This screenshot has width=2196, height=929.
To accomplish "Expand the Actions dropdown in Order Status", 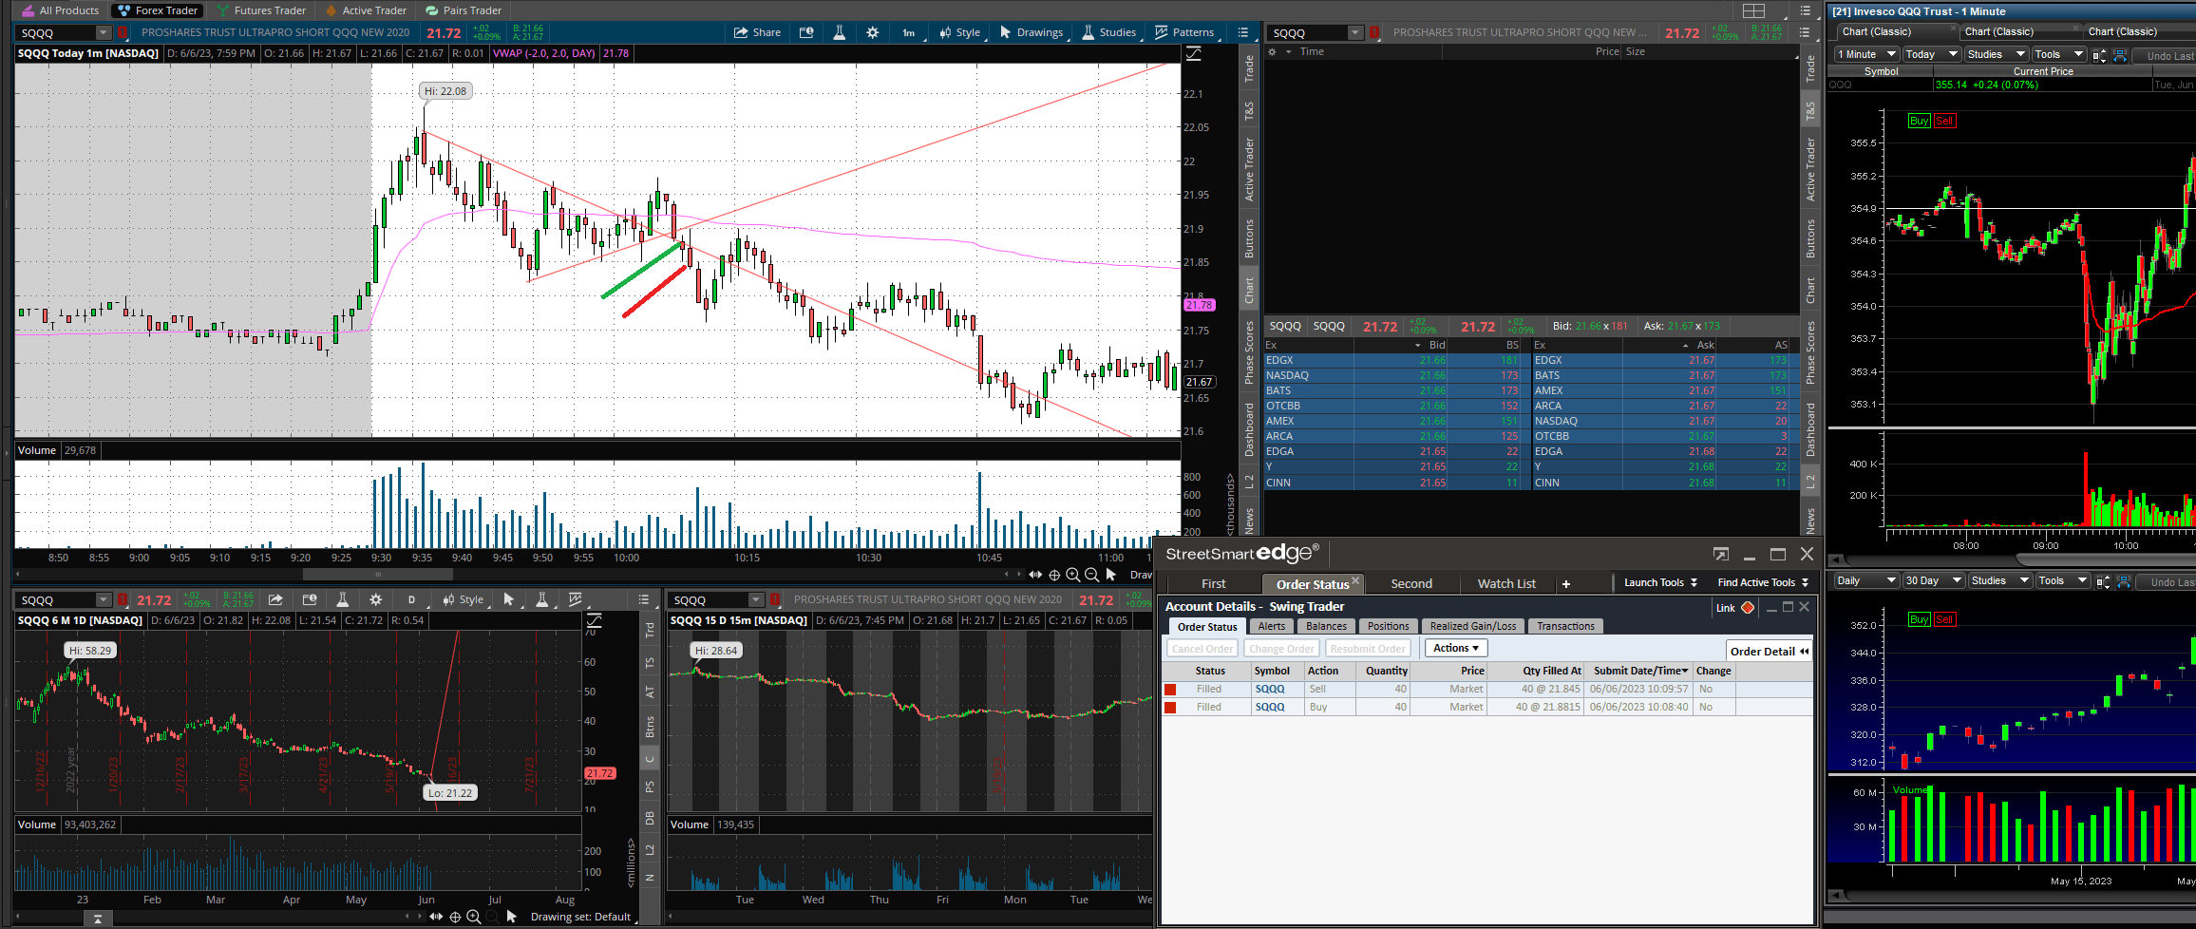I will tap(1455, 649).
